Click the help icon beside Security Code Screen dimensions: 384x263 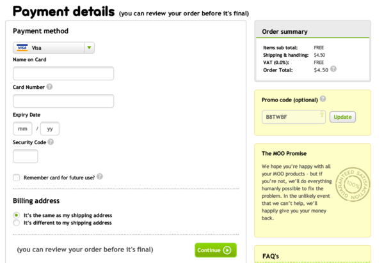[x=51, y=142]
